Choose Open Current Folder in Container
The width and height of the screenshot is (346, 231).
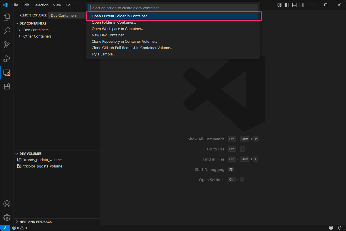173,16
